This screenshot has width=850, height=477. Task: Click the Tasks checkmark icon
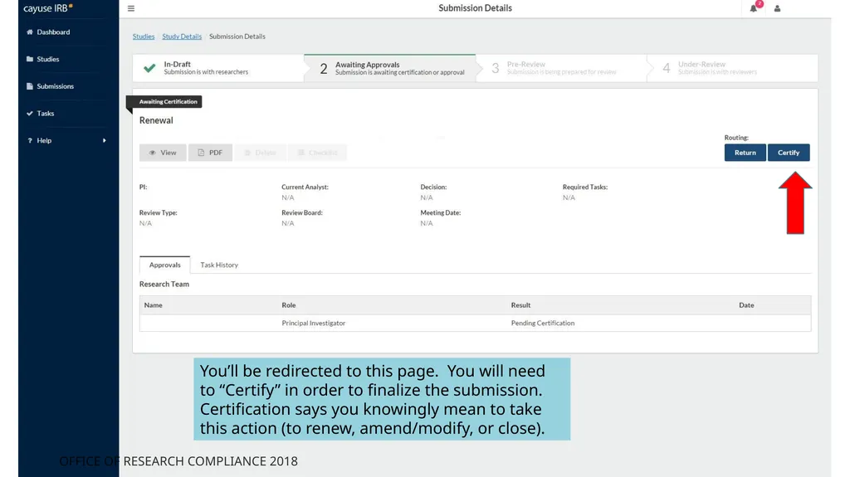tap(30, 114)
